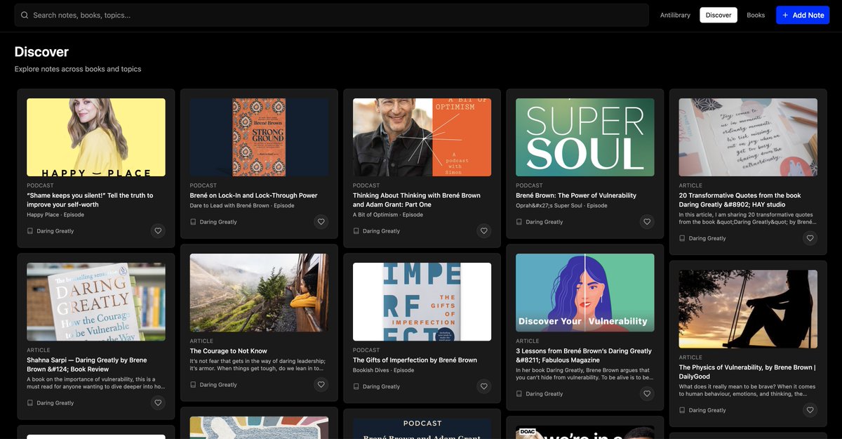
Task: Click "Bookish Dives · Episode" subtitle
Action: (x=384, y=369)
